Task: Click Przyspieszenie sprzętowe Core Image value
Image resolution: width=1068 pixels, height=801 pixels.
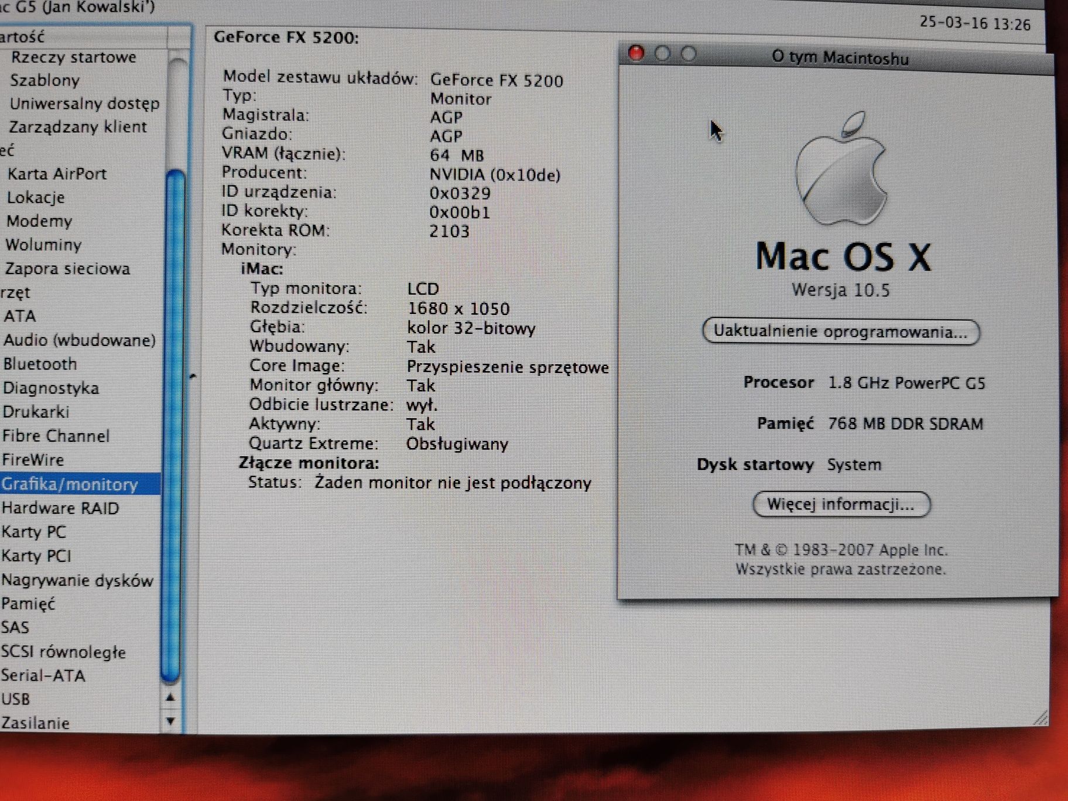Action: tap(508, 367)
